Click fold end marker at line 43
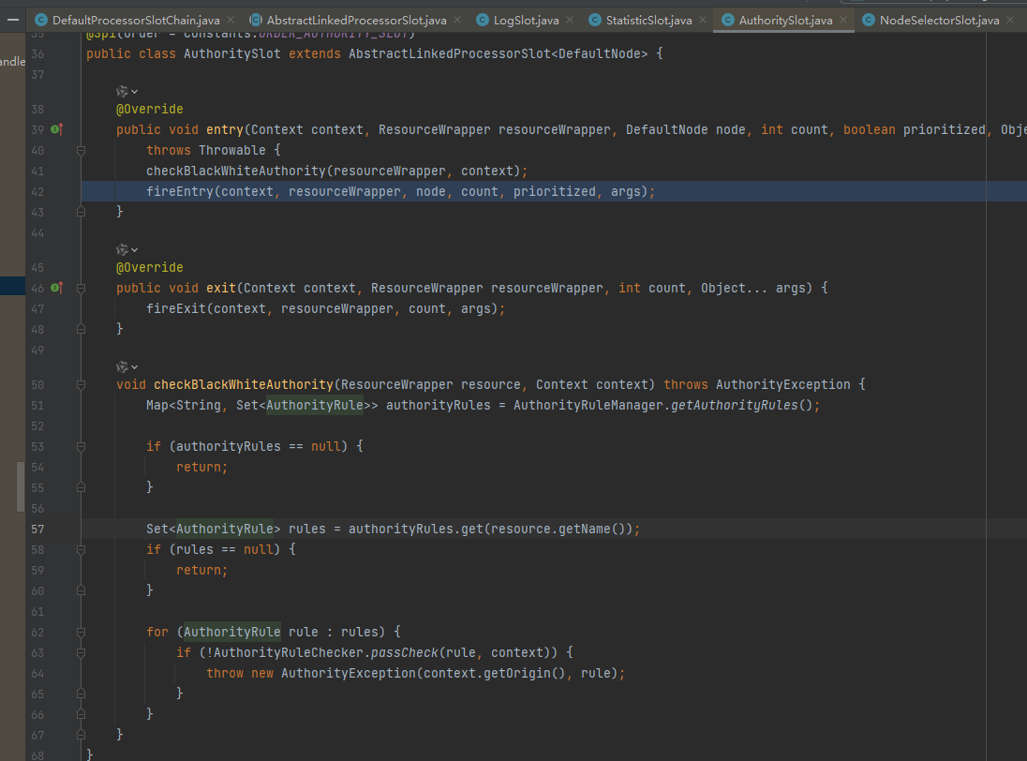 click(x=82, y=212)
